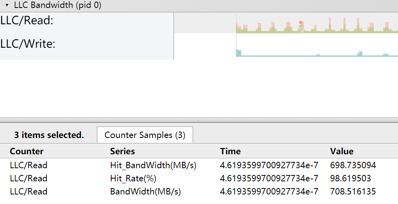
Task: Sort by the Series column header
Action: pos(122,151)
